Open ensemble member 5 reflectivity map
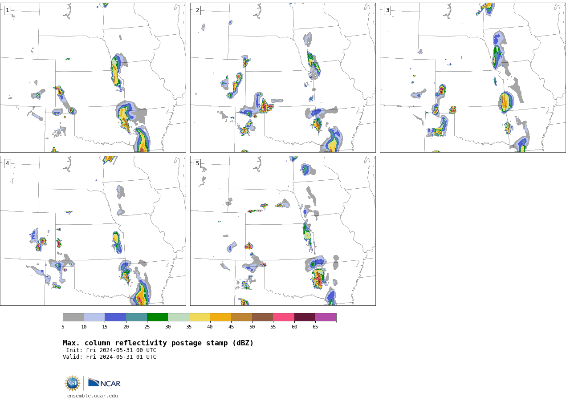The height and width of the screenshot is (401, 570). coord(283,231)
